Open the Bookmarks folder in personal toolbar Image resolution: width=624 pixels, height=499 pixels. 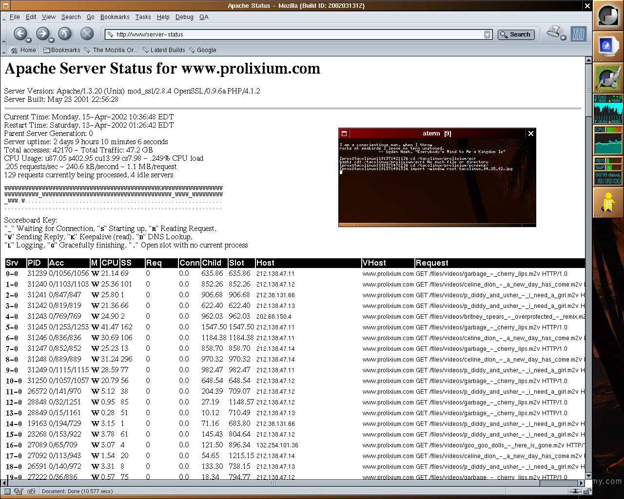pos(62,50)
